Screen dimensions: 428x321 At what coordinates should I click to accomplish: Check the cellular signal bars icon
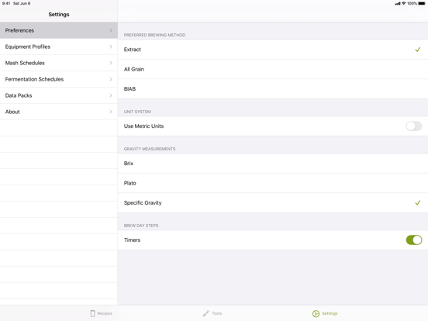click(398, 4)
